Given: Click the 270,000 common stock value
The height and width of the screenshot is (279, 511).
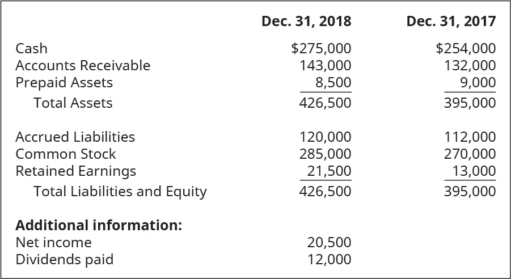Looking at the screenshot, I should pyautogui.click(x=470, y=154).
